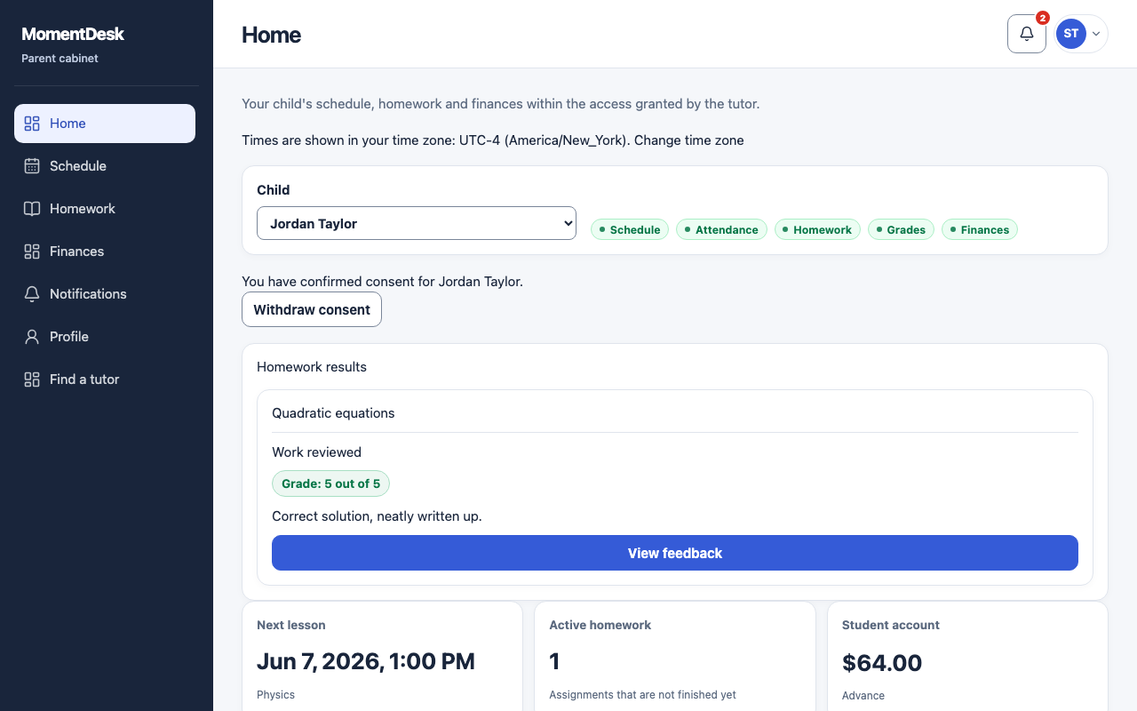This screenshot has height=711, width=1137.
Task: Click the Attendance access badge
Action: click(x=721, y=229)
